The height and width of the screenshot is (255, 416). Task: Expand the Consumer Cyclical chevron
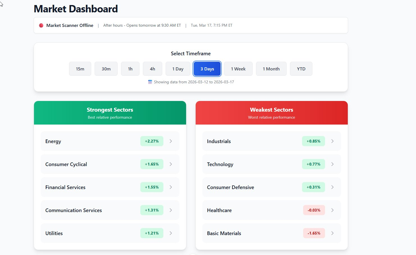171,164
